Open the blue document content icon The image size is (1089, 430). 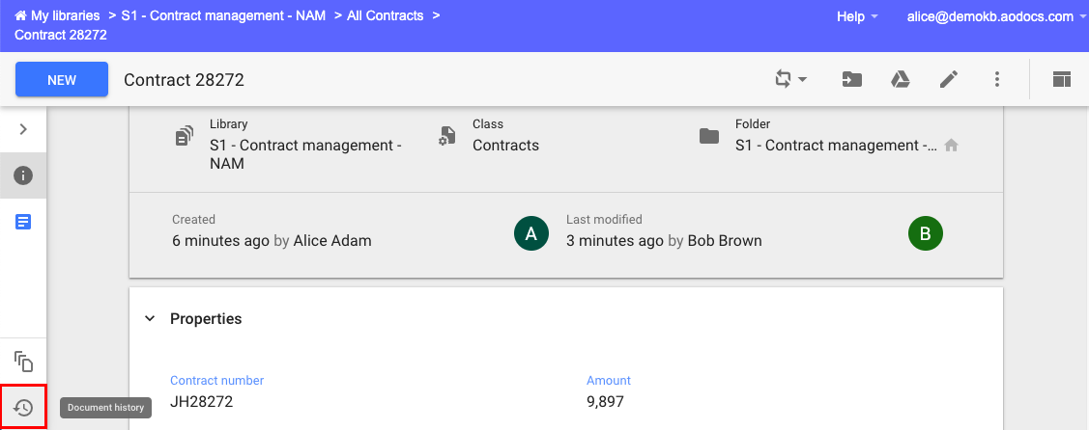tap(23, 223)
